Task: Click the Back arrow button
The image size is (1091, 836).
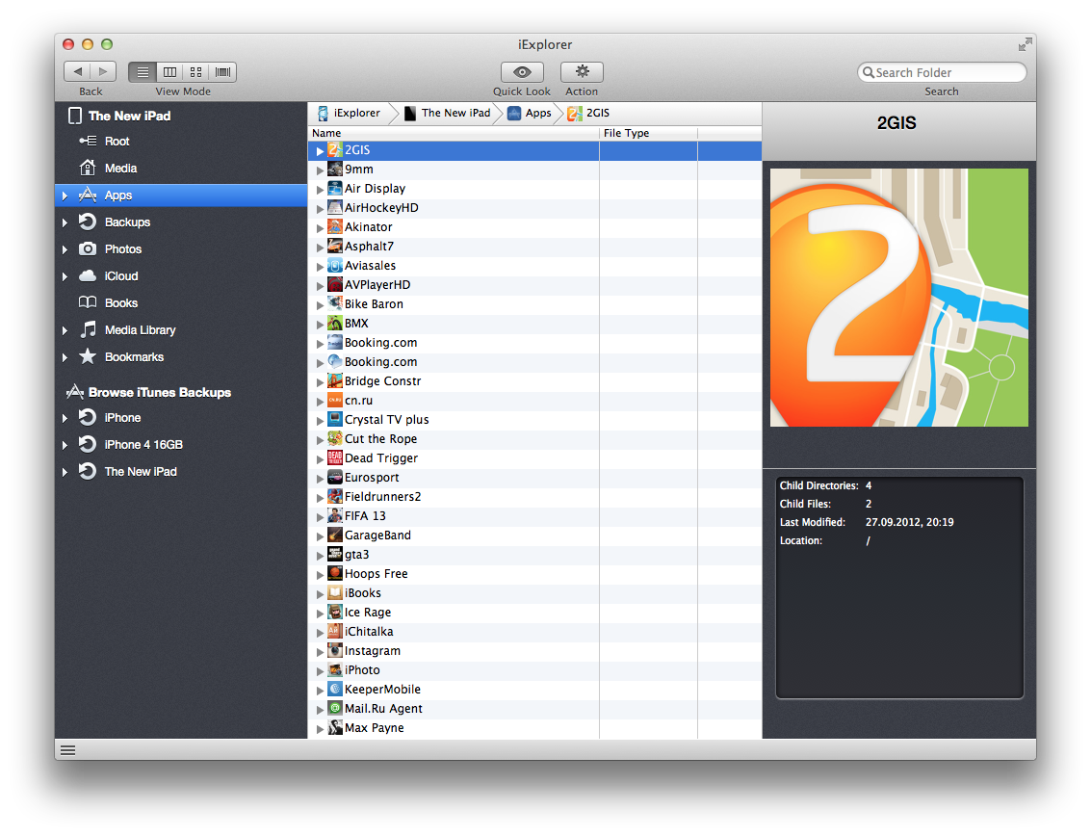Action: (77, 72)
